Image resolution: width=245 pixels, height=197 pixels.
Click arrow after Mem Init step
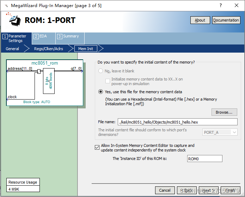pyautogui.click(x=100, y=48)
